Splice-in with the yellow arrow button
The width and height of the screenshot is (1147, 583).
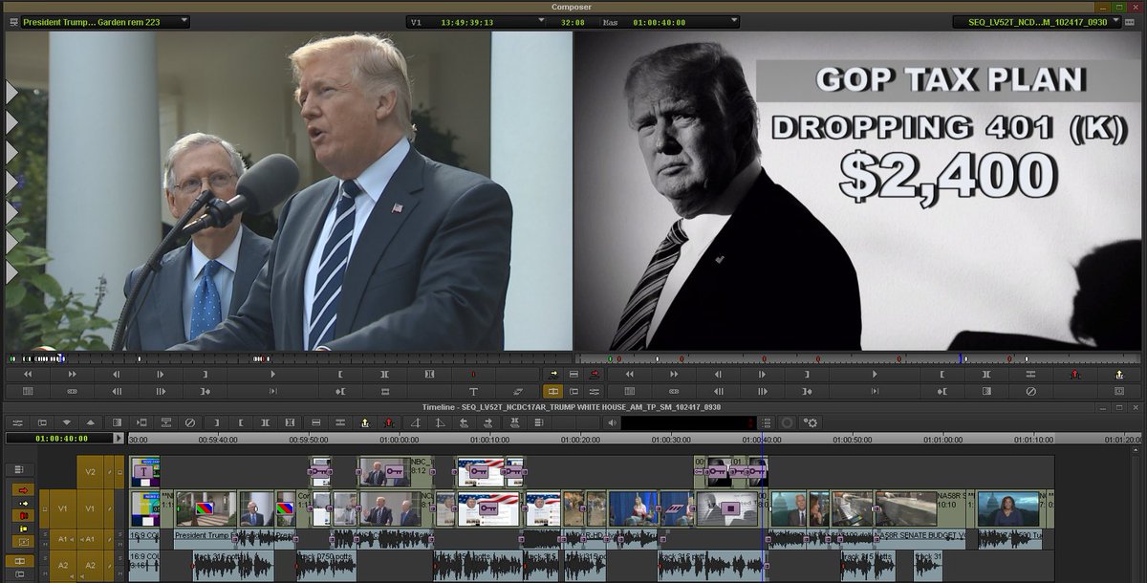pos(553,374)
